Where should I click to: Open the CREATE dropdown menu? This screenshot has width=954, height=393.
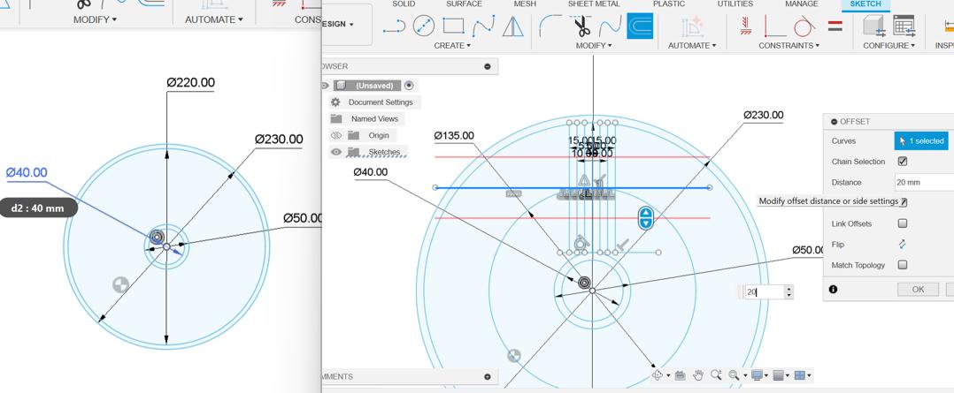tap(453, 46)
